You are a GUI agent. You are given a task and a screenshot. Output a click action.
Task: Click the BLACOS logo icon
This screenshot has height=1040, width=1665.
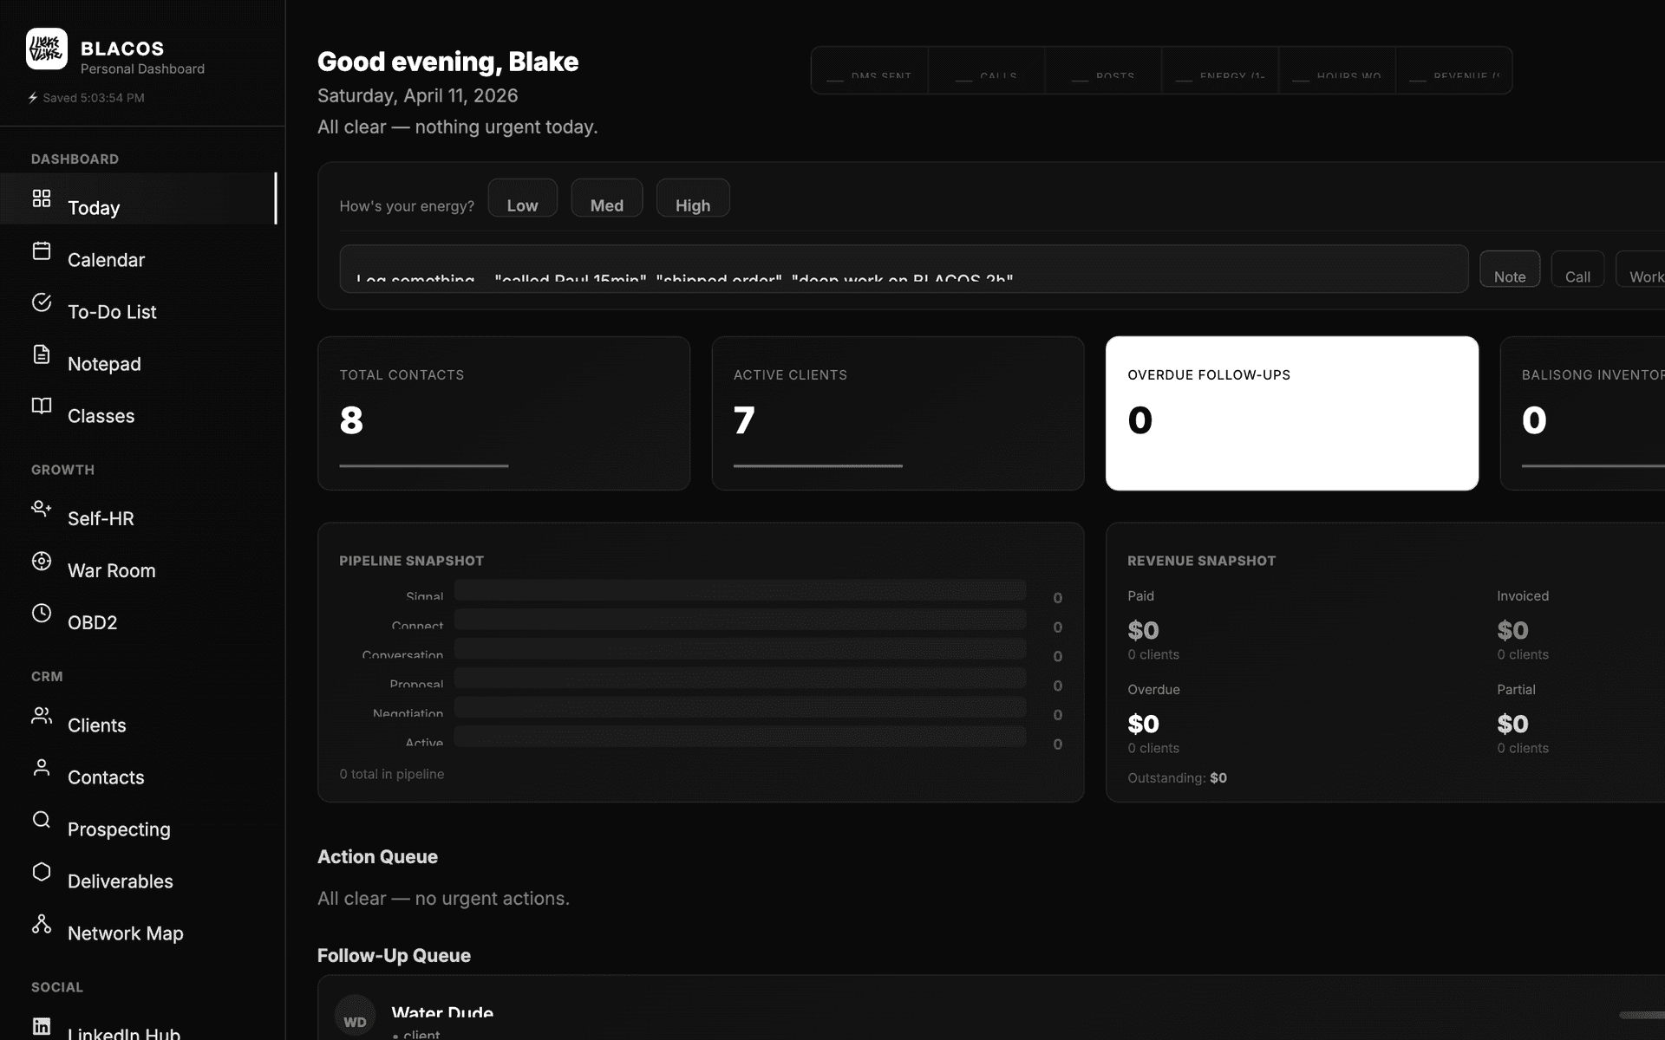click(x=47, y=49)
